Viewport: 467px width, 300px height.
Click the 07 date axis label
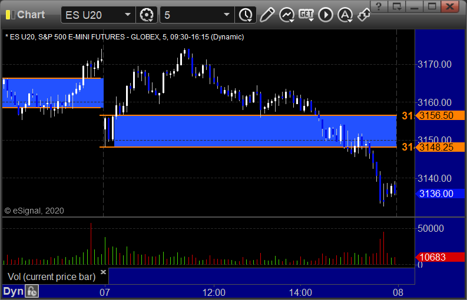click(x=105, y=292)
